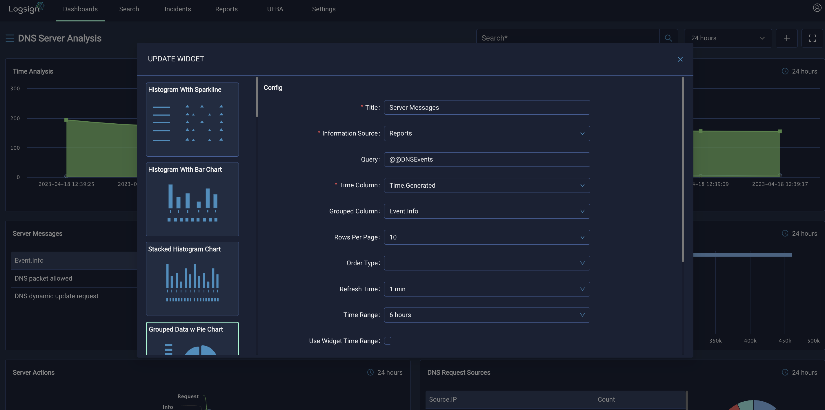Click the Config panel scrollbar
The width and height of the screenshot is (825, 410).
coord(683,169)
